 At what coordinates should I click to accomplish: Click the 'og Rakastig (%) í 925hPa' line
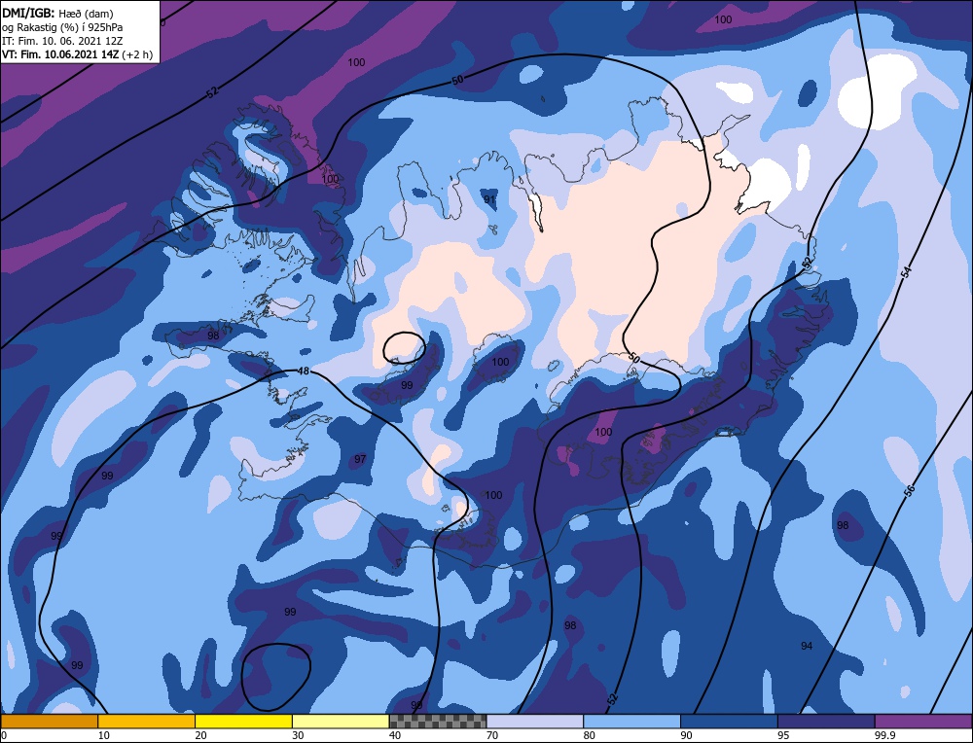coord(62,27)
